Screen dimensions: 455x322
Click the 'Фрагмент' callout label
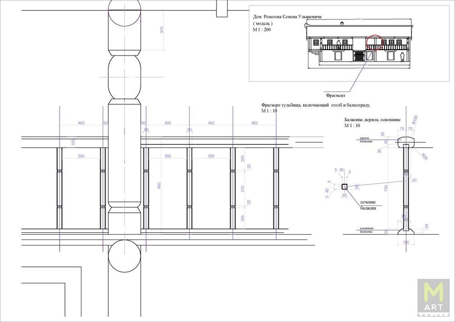click(x=335, y=96)
